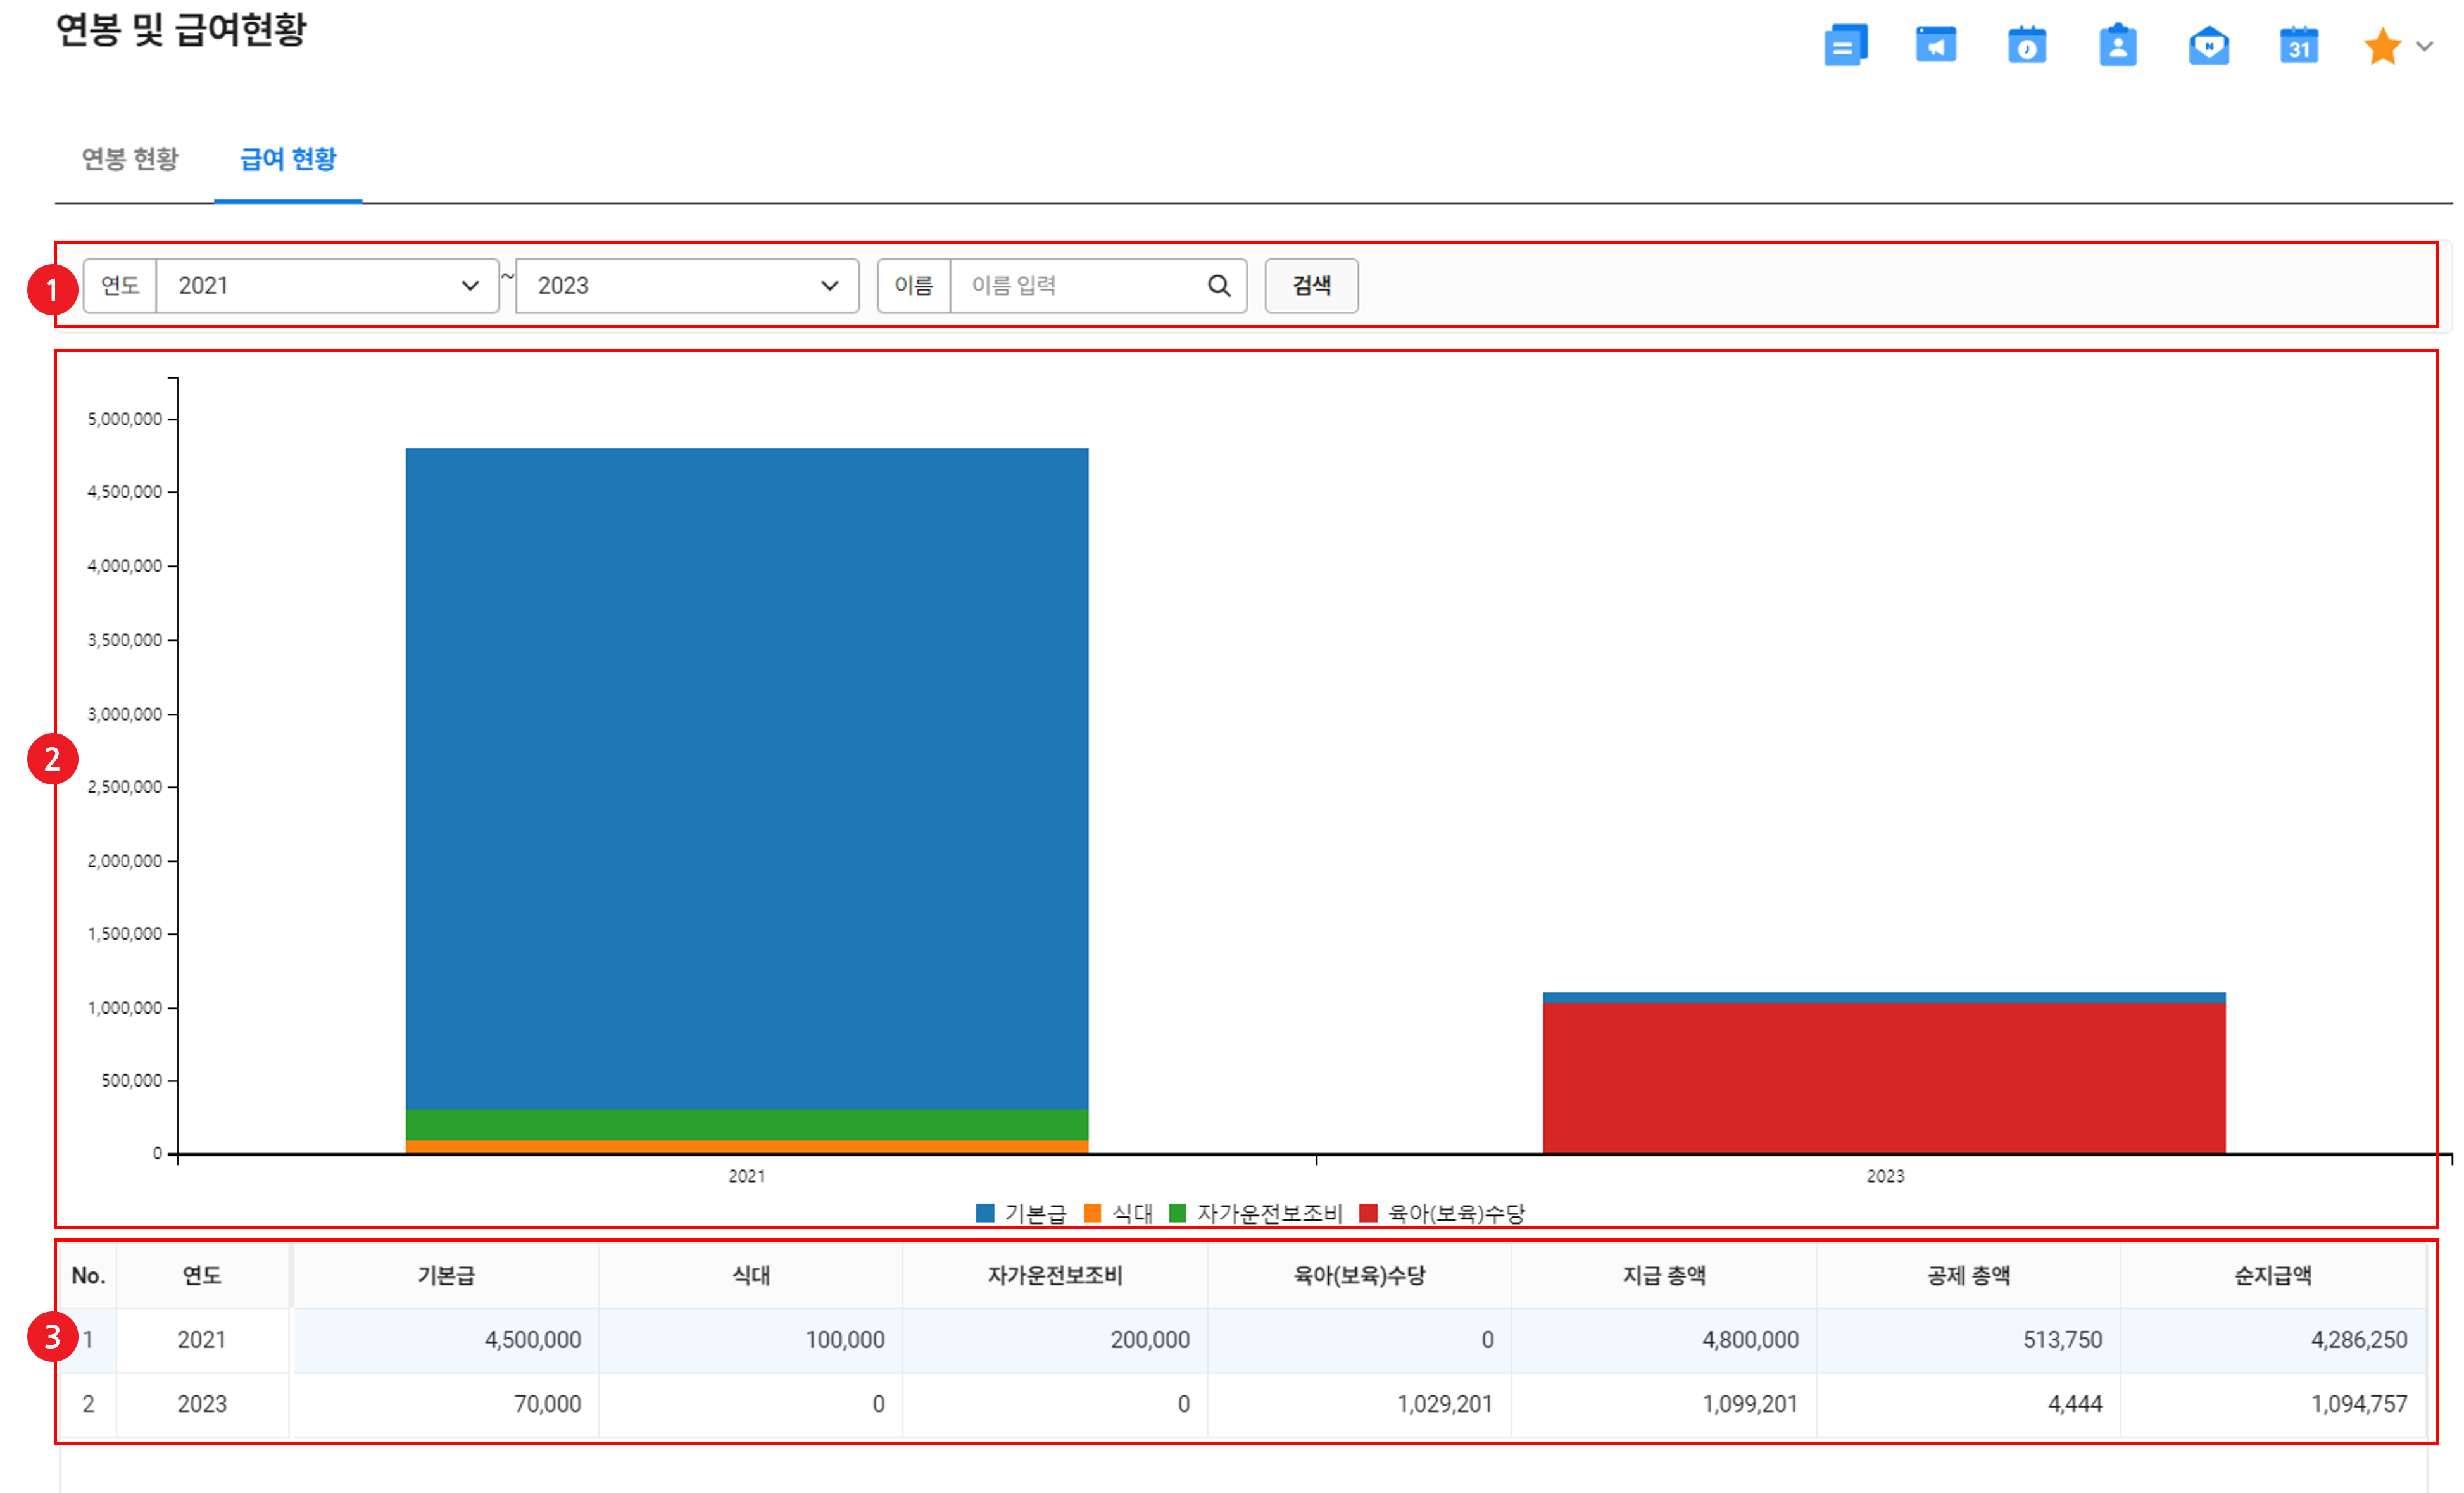The image size is (2464, 1493).
Task: Click the 4,286,250 순지급액 cell
Action: click(x=2273, y=1340)
